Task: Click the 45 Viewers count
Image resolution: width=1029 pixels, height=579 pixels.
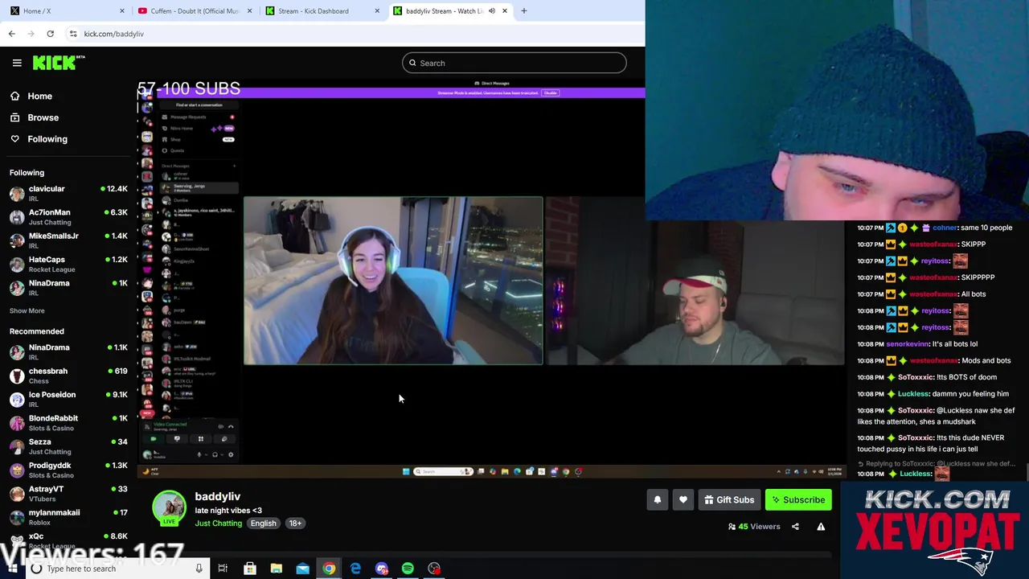Action: tap(754, 527)
